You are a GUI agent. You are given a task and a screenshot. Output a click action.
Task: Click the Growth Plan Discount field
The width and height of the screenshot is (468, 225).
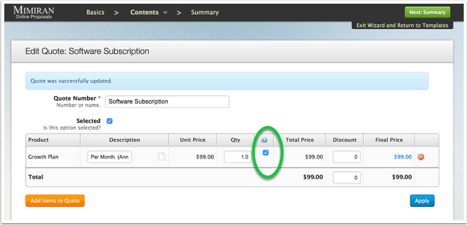click(347, 157)
